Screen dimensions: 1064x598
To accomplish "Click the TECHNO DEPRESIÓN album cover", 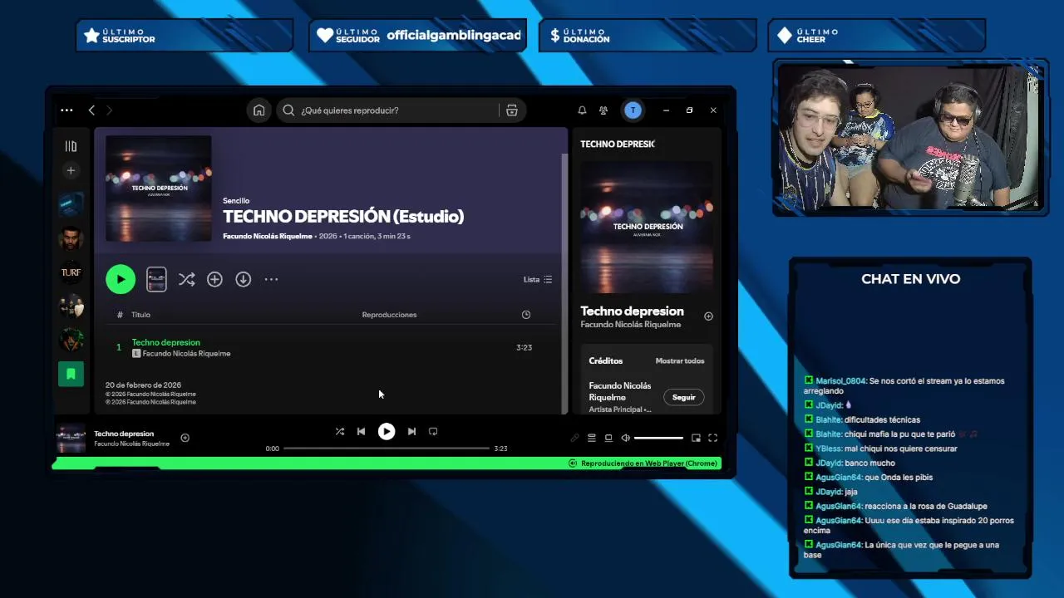I will [159, 189].
